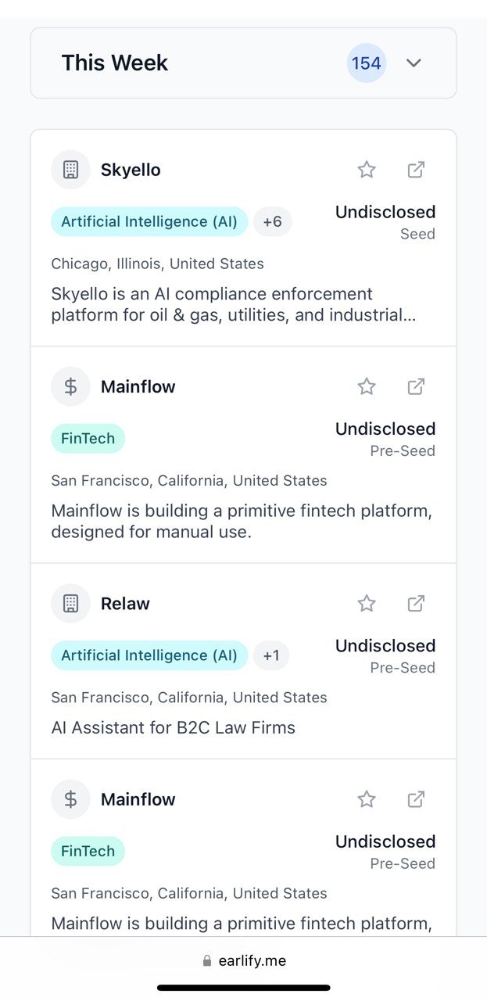Collapse the This Week section chevron
Screen dimensions: 487x1001
pyautogui.click(x=414, y=63)
